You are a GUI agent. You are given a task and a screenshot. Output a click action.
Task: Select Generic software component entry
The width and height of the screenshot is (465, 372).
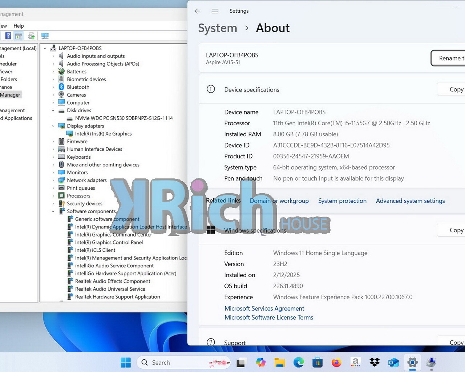[x=107, y=219]
